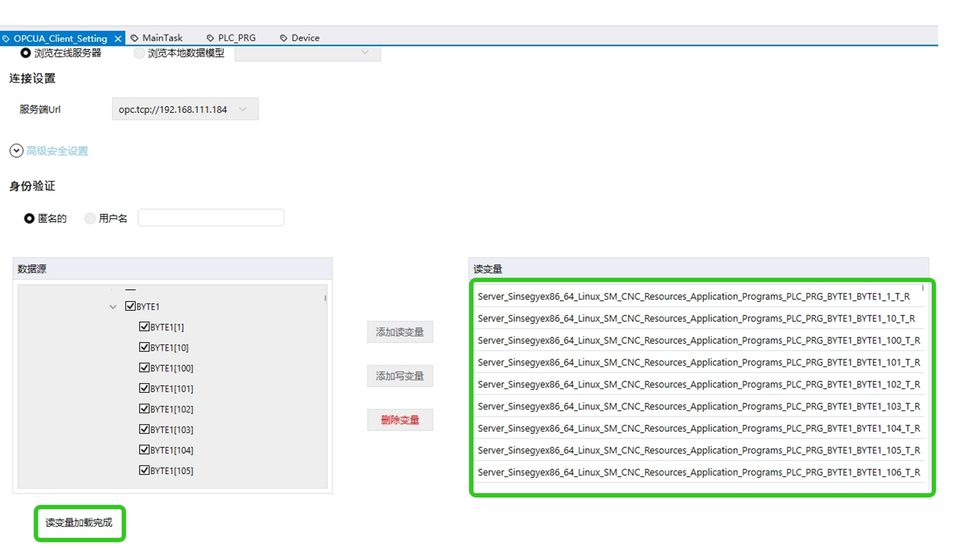
Task: Click the OPCUA_Client_Setting tab tag icon
Action: pos(6,39)
